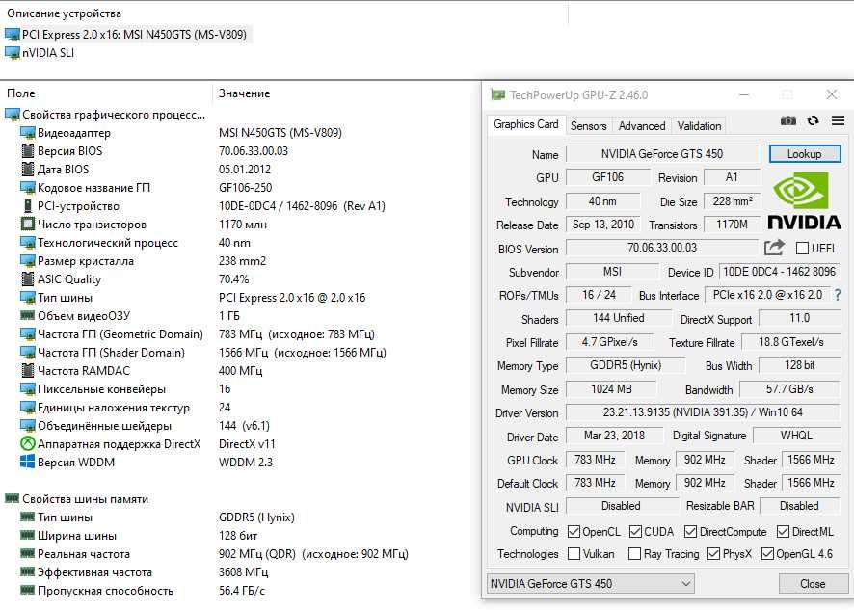Click the Texture Fillrate 18.8 GTexel/s field
Screen dimensions: 854x610
coord(790,342)
